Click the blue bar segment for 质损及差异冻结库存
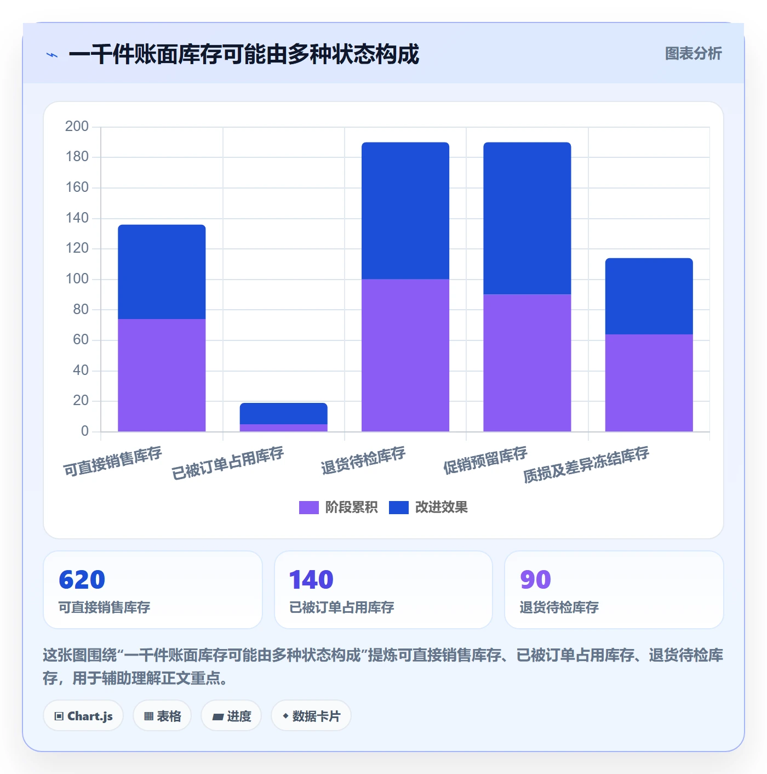Image resolution: width=767 pixels, height=774 pixels. click(x=649, y=296)
